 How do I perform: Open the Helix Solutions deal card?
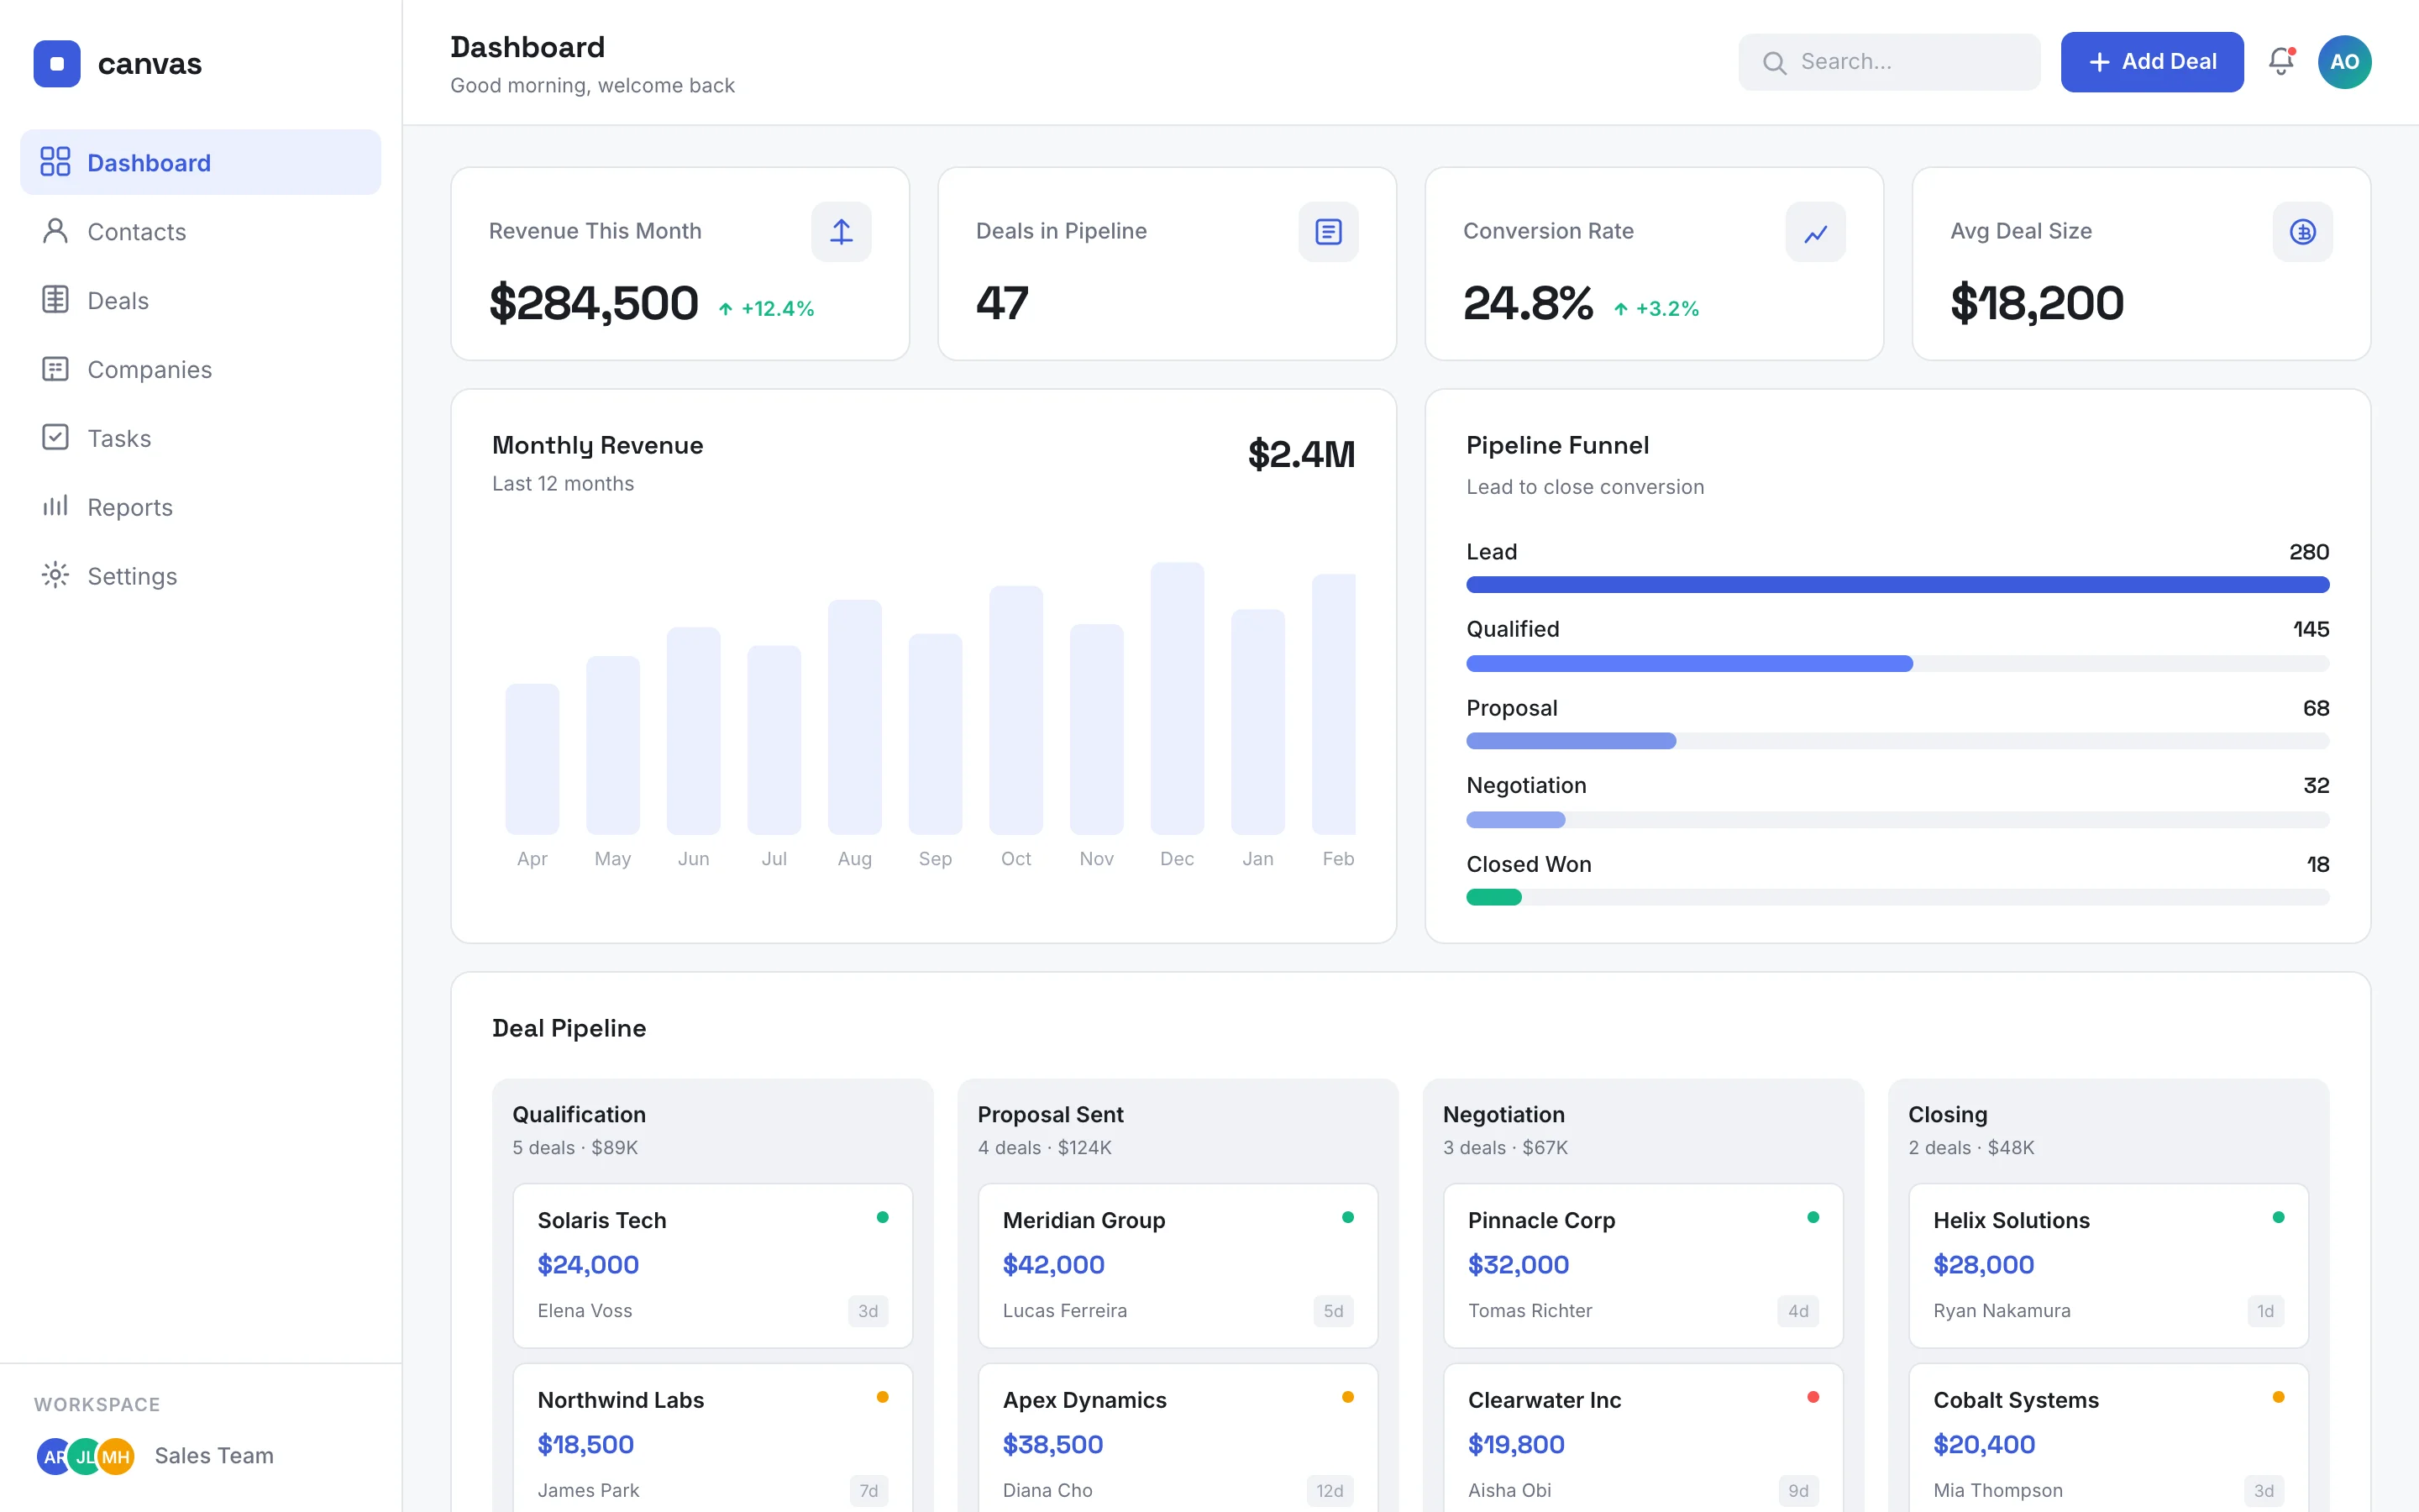click(x=2108, y=1265)
